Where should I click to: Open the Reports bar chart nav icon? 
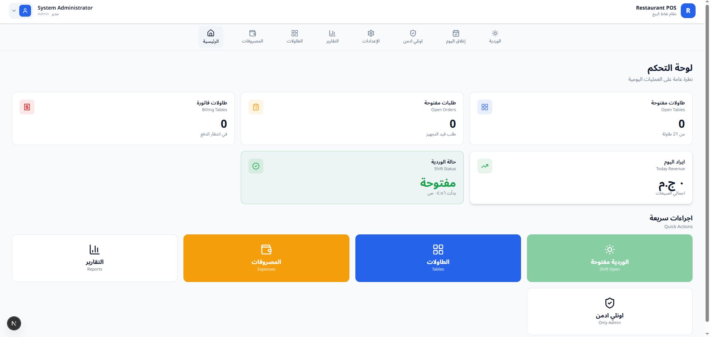coord(332,33)
